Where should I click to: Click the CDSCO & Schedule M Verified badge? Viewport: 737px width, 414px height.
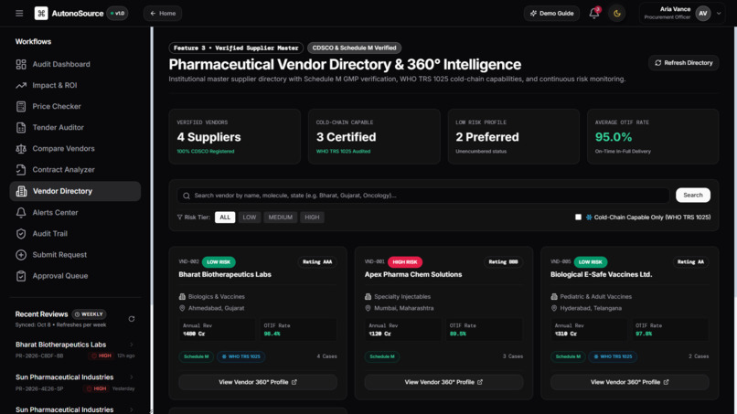pos(354,48)
